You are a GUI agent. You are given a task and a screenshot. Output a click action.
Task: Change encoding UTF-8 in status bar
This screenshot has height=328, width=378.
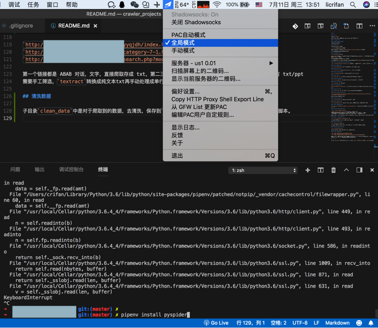[300, 323]
